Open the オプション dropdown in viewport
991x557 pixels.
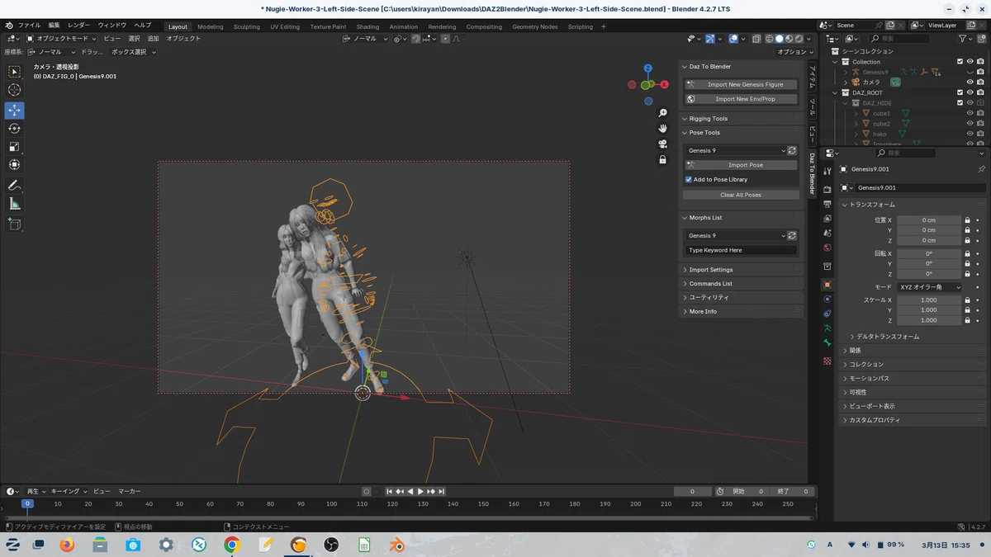(794, 52)
